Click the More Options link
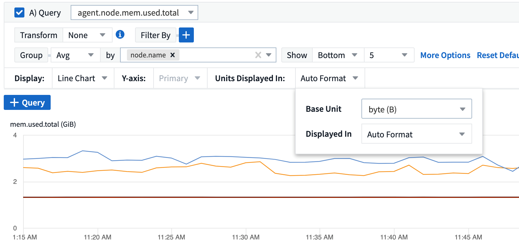519x246 pixels. [445, 55]
